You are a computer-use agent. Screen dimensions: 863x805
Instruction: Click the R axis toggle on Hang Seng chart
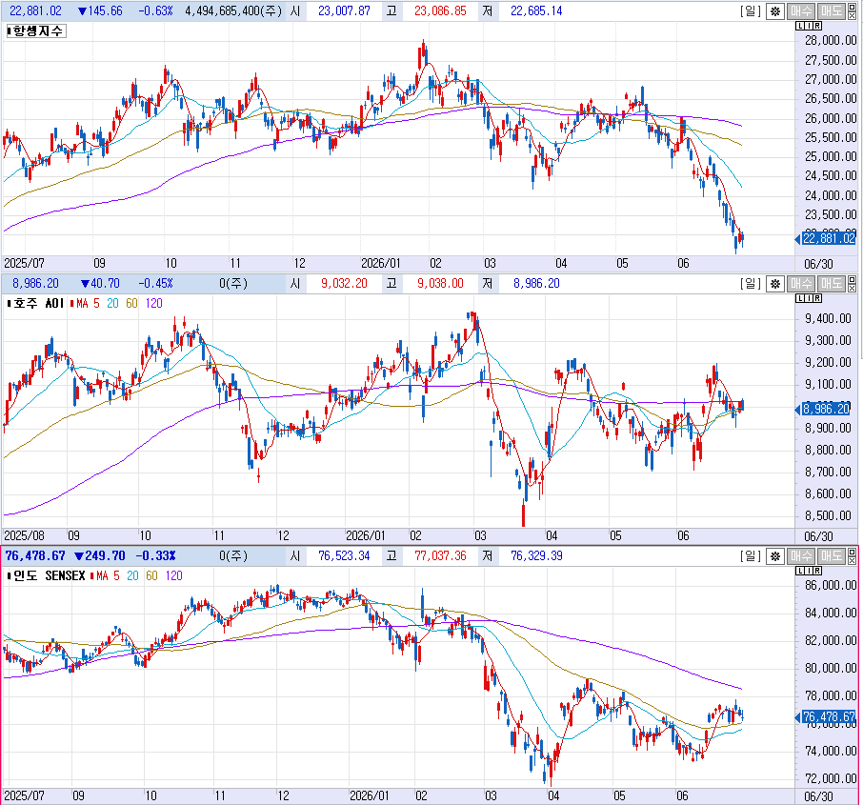point(817,26)
